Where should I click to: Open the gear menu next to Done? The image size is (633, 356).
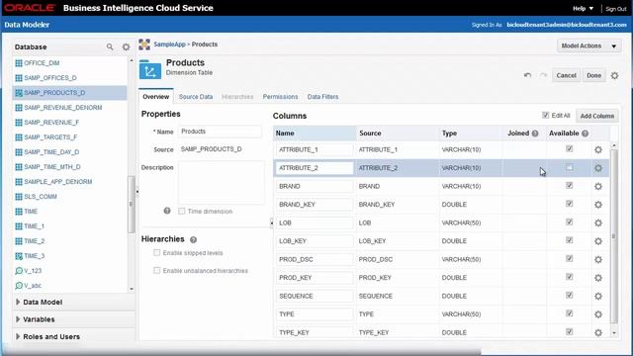coord(614,75)
